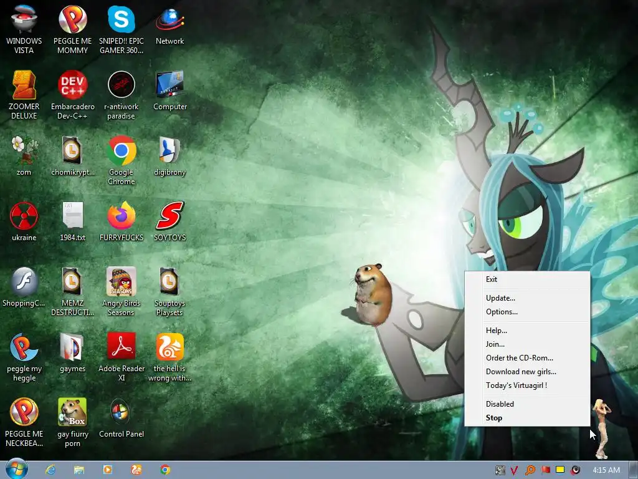638x479 pixels.
Task: Select the peggle my heggle icon
Action: pos(24,357)
